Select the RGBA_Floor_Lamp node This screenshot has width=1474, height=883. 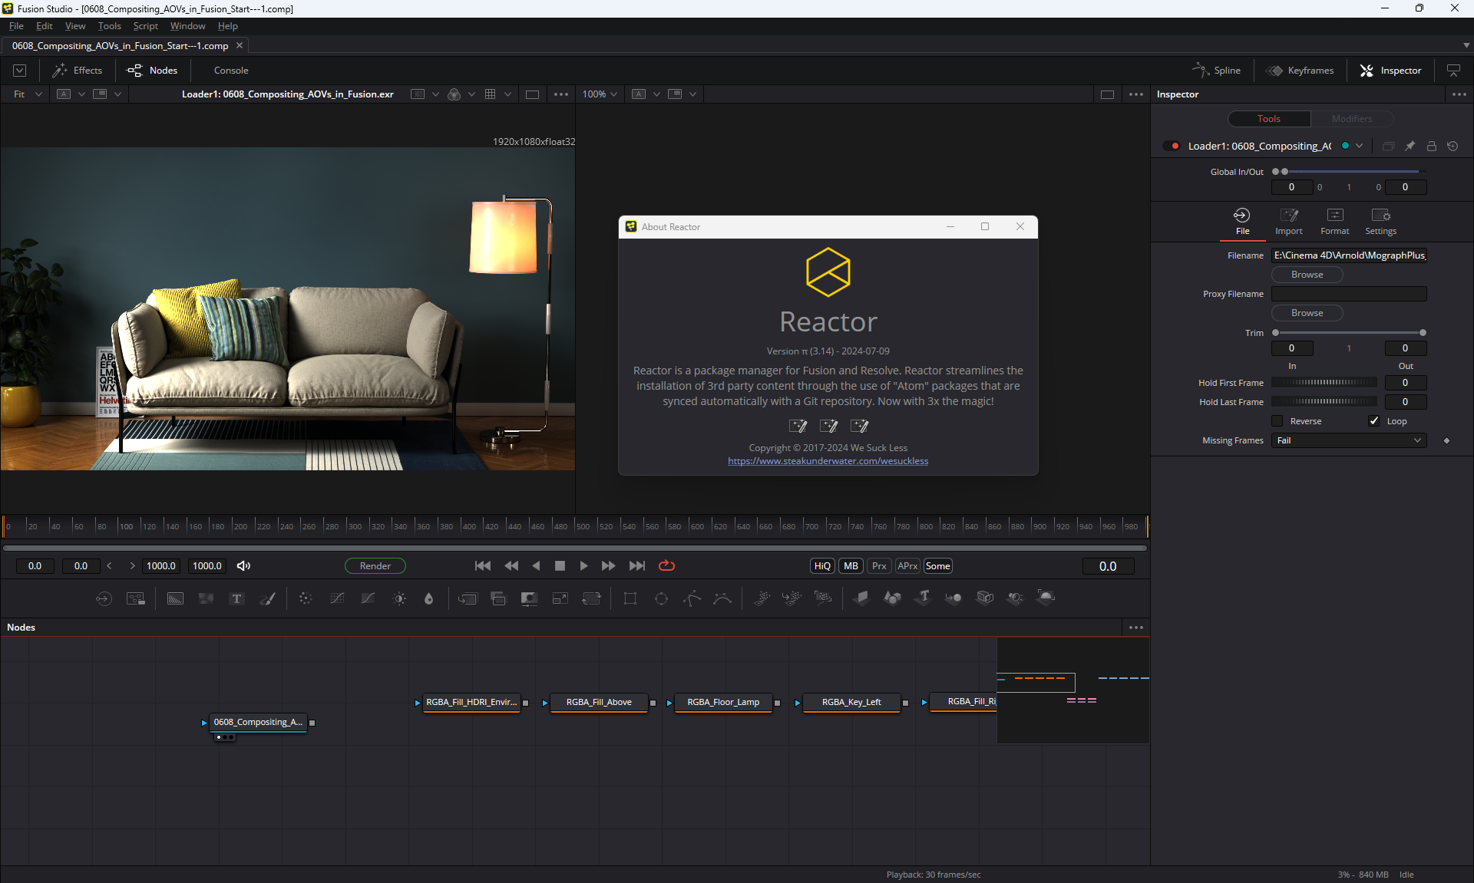[722, 702]
